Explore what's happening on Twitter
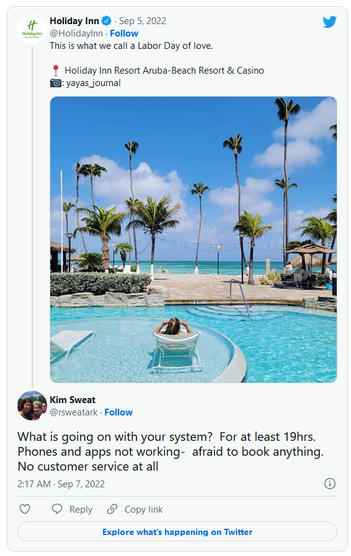 point(177,531)
